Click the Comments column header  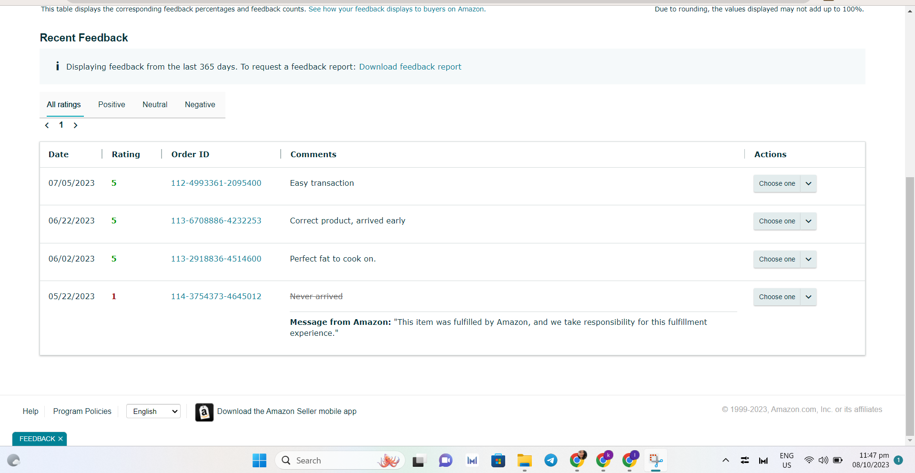click(314, 154)
